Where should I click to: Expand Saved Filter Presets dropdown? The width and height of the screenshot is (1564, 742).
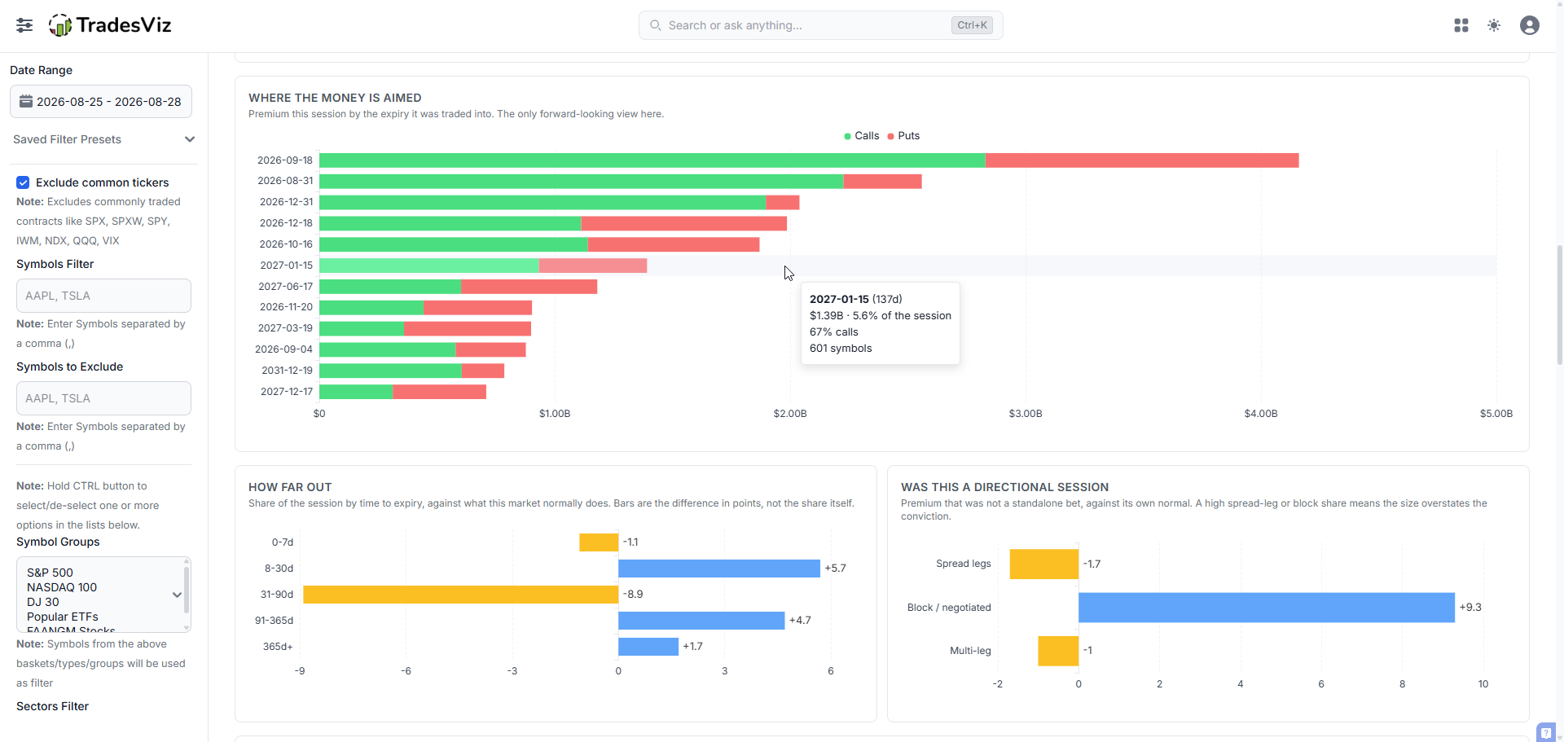pos(103,139)
